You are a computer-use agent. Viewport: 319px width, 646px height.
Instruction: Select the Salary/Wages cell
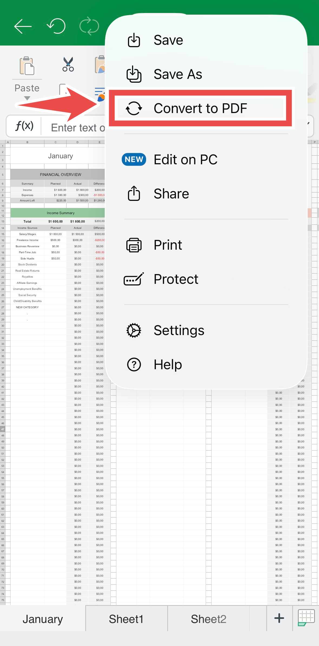pos(27,234)
